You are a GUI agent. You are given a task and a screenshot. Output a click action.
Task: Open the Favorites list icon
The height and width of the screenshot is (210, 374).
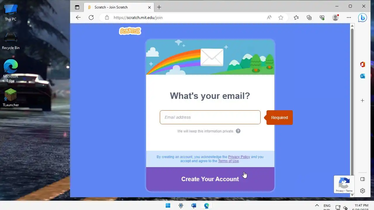(296, 17)
